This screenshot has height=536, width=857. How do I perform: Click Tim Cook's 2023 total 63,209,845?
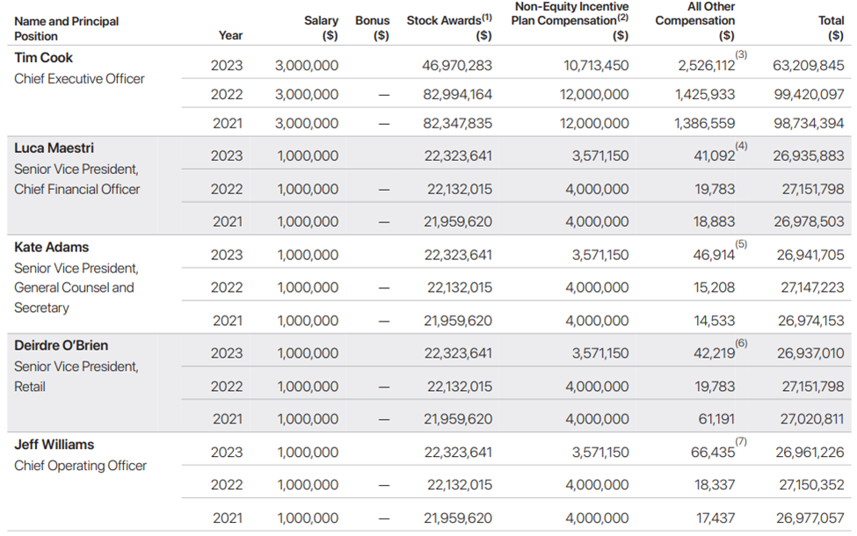(809, 66)
